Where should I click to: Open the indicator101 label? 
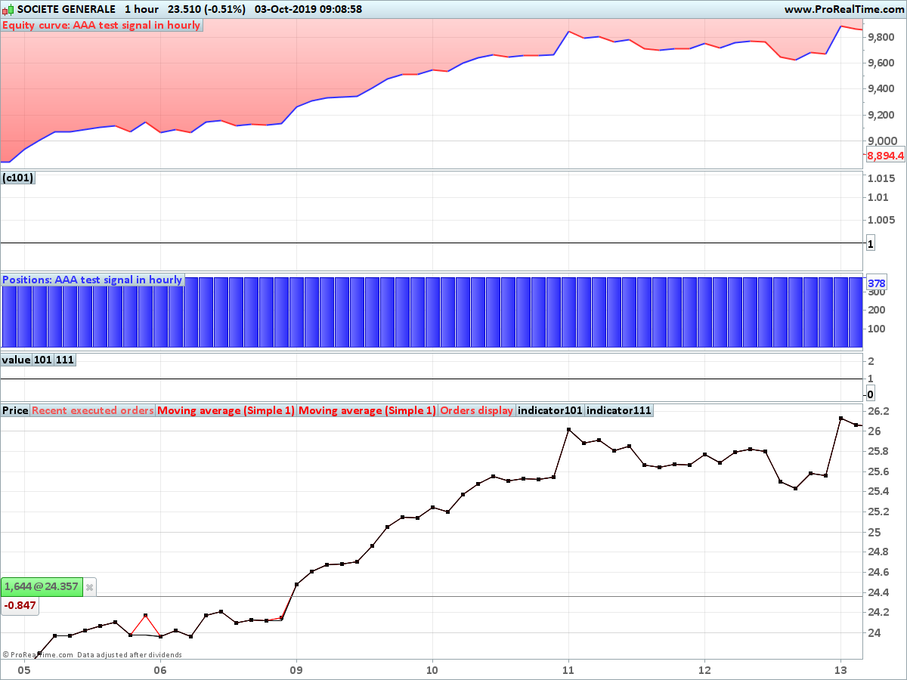click(550, 410)
